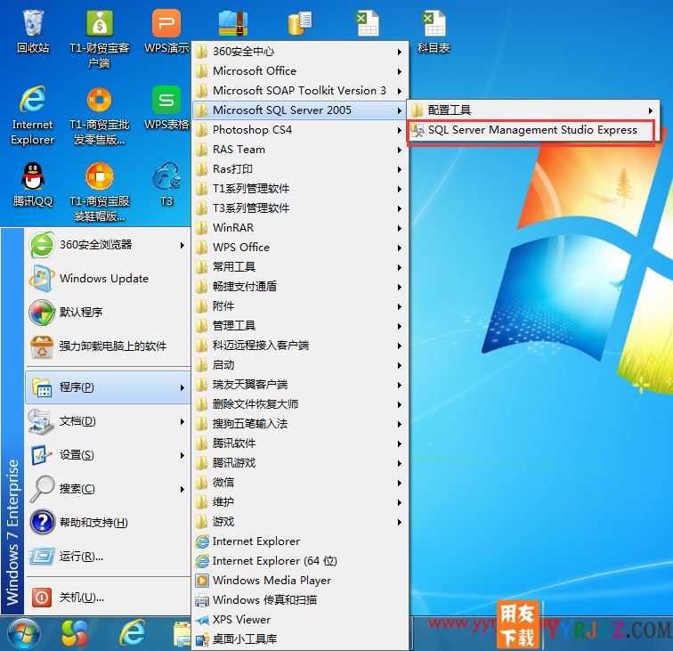This screenshot has width=673, height=651.
Task: Open the Recycle Bin desktop icon
Action: (33, 32)
